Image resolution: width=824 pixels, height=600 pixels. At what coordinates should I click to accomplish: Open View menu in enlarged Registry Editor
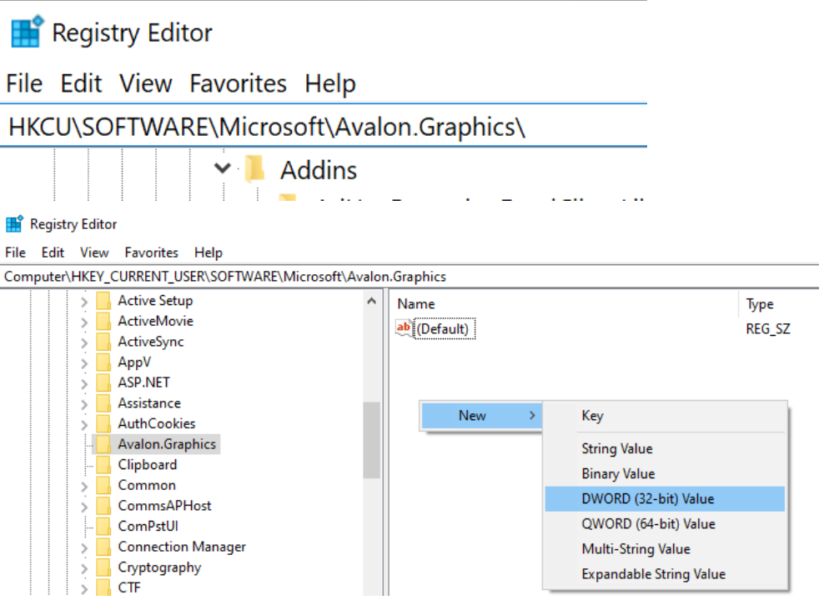[146, 83]
